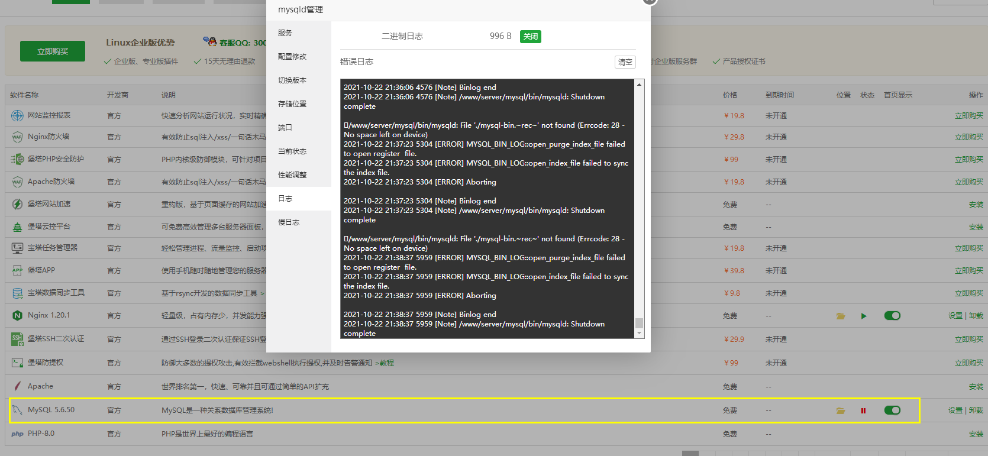Toggle homepage display for MySQL 5.6.50
Image resolution: width=988 pixels, height=456 pixels.
[892, 410]
